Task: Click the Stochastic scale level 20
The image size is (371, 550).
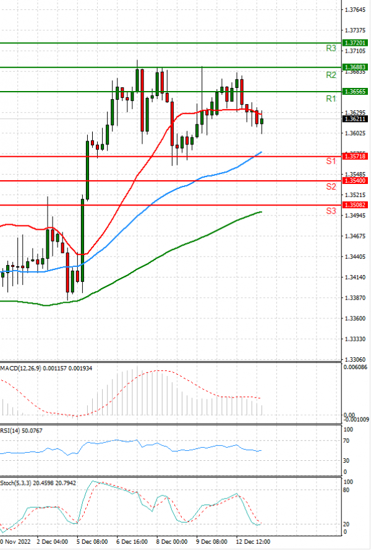Action: (346, 525)
